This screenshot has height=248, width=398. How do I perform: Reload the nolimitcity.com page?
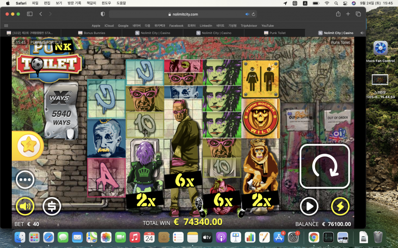253,14
